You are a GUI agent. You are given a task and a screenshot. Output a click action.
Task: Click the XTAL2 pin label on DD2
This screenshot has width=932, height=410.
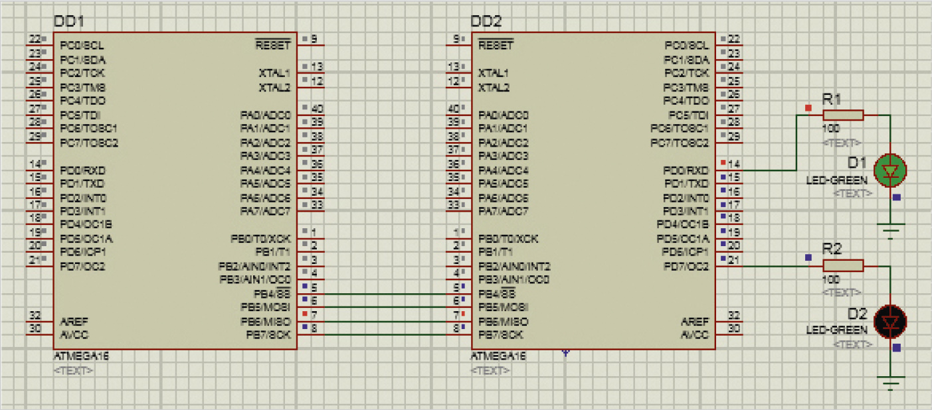click(494, 87)
